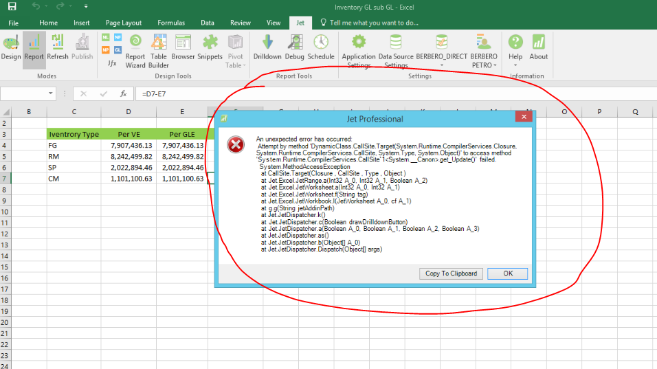Click the Debug report tool
Viewport: 657px width, 369px height.
295,47
